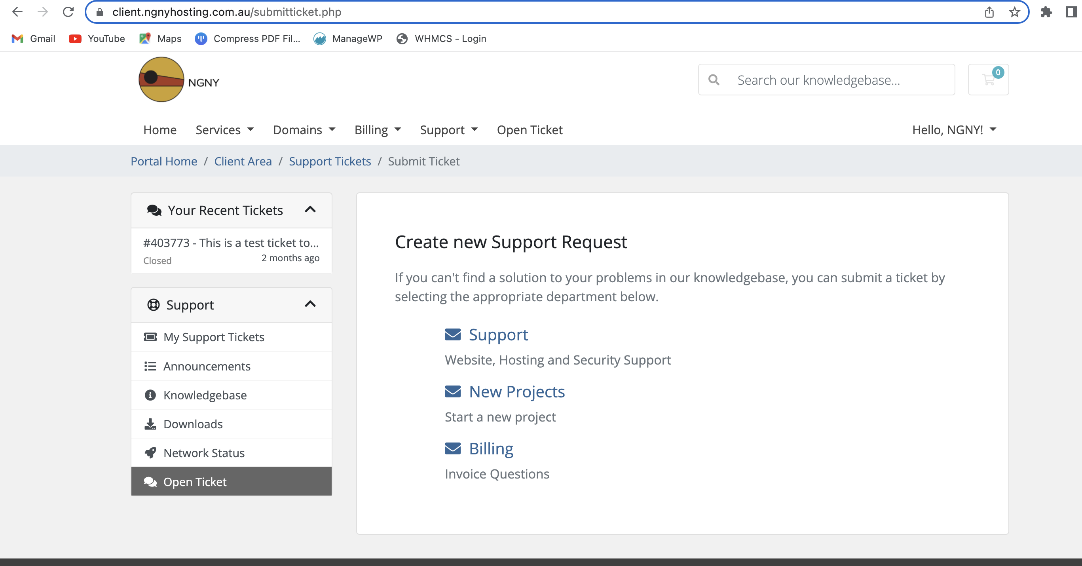Click the Support Tickets breadcrumb link
The image size is (1082, 566).
click(x=330, y=161)
